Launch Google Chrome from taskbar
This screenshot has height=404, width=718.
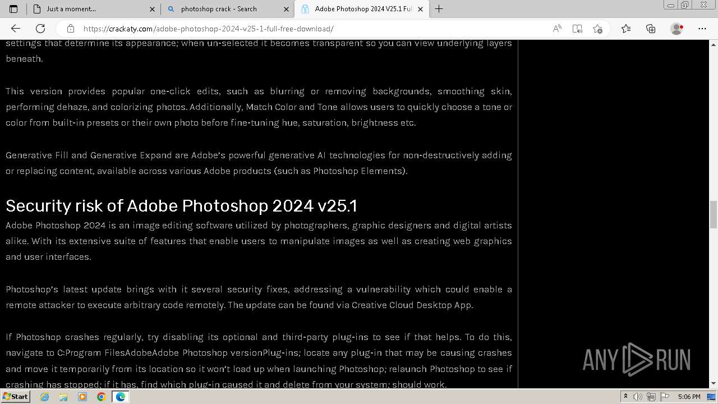coord(101,397)
